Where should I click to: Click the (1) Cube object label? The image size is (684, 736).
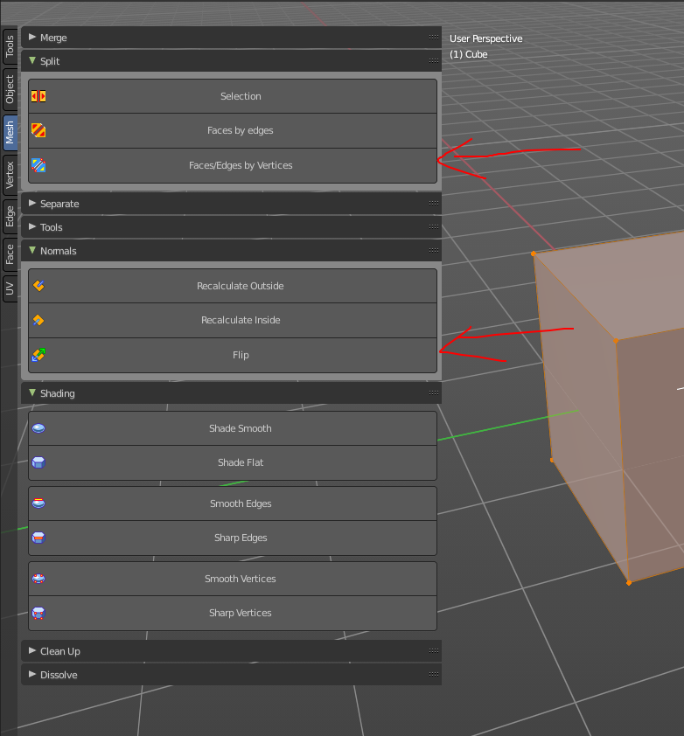tap(468, 54)
